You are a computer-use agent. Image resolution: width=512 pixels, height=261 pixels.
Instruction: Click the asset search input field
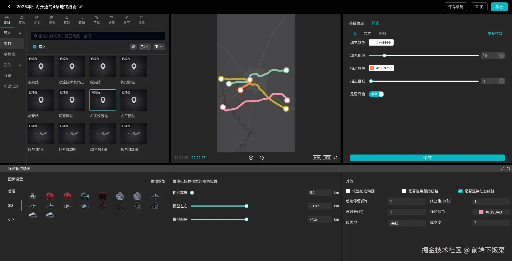pos(98,36)
